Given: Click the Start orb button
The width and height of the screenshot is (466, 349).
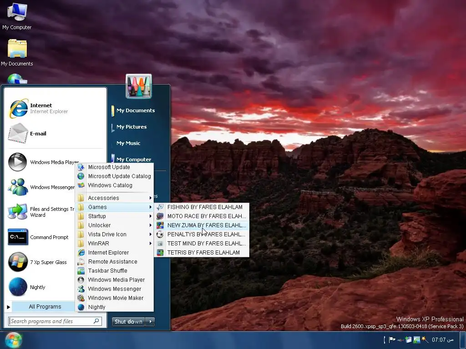Looking at the screenshot, I should (13, 340).
